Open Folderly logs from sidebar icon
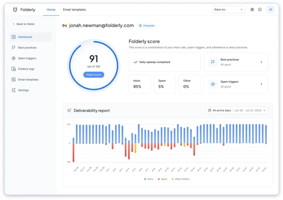 point(14,69)
